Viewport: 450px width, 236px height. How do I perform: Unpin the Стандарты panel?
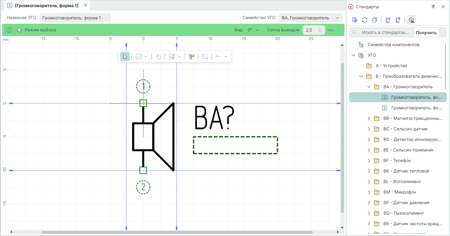coord(433,7)
